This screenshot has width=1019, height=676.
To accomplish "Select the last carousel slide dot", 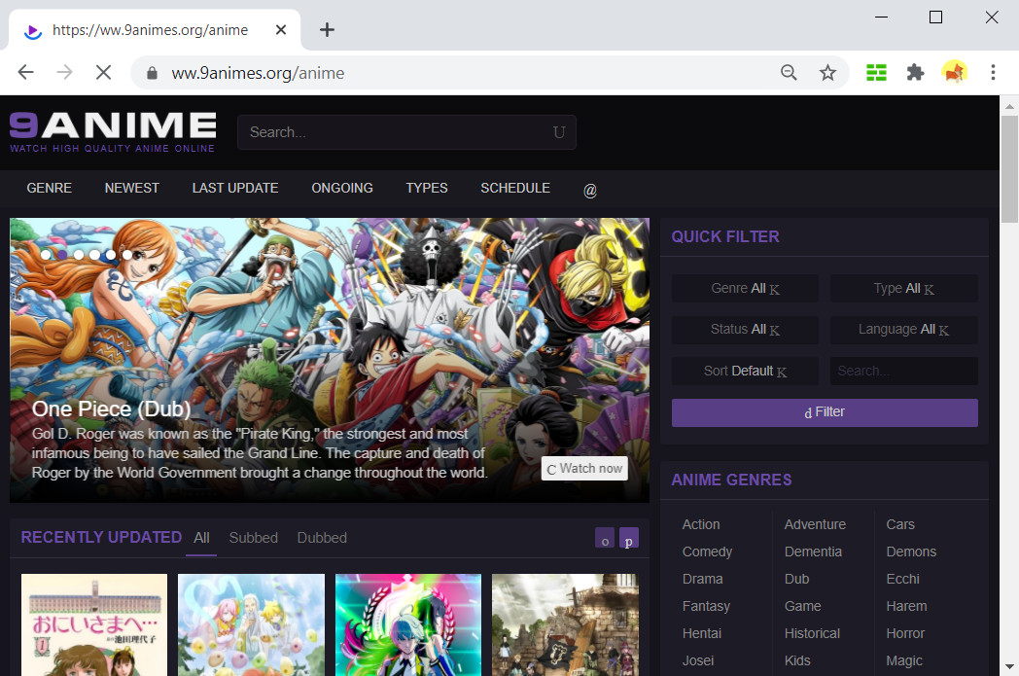I will (x=127, y=255).
